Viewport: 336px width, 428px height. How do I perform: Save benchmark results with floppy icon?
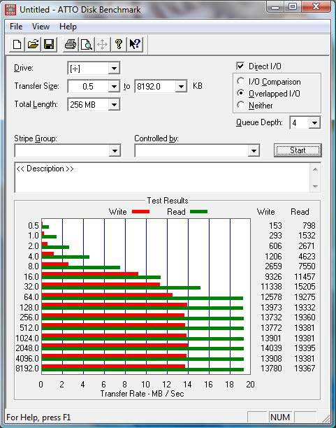[x=49, y=44]
